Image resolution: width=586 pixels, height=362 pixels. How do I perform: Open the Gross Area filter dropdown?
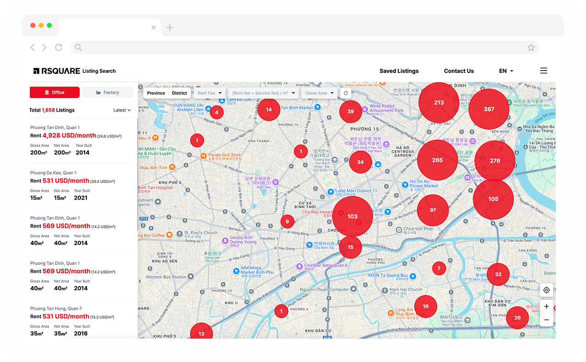pos(319,93)
